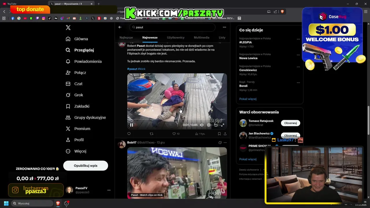Open new browser tab with plus

99,4
